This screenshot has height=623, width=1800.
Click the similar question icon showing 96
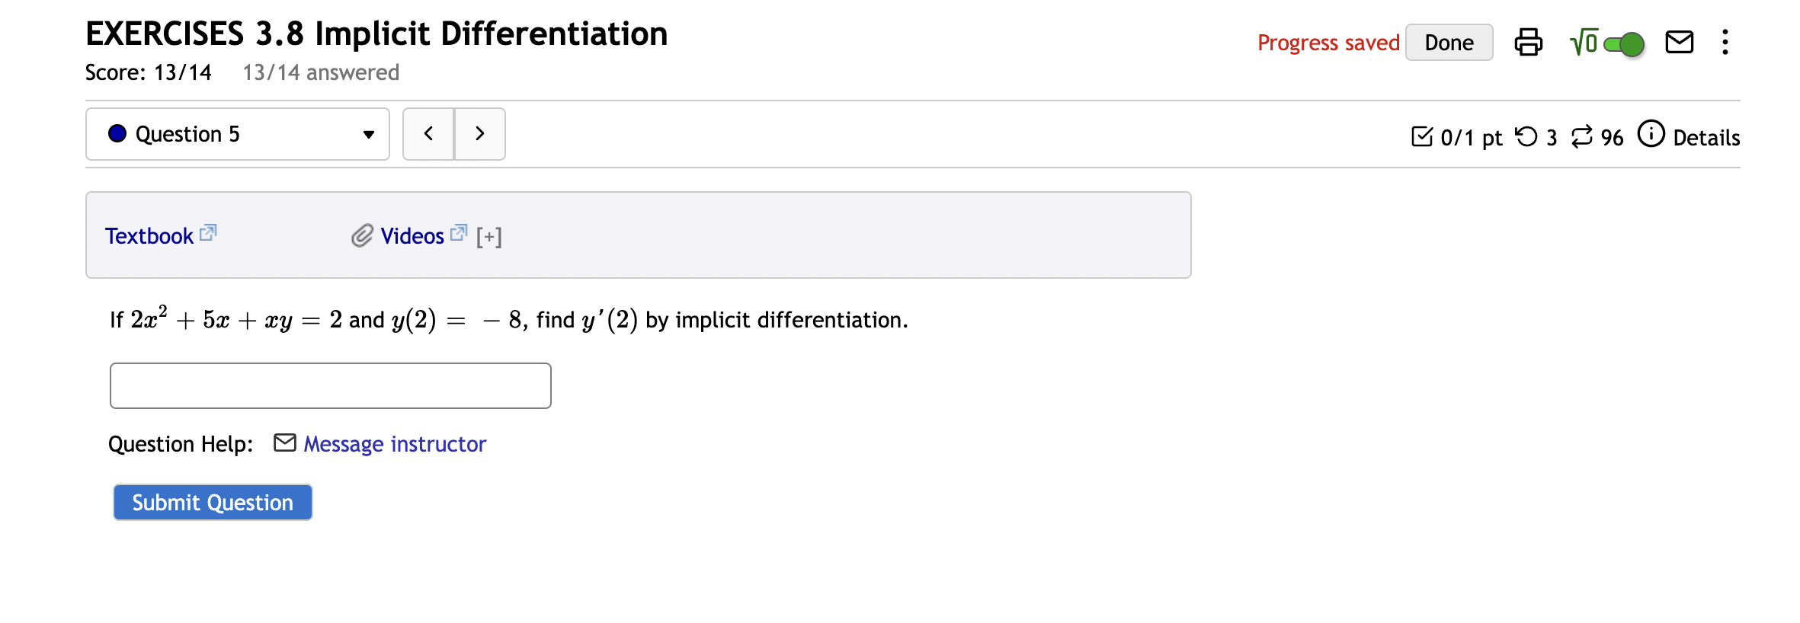[x=1584, y=137]
